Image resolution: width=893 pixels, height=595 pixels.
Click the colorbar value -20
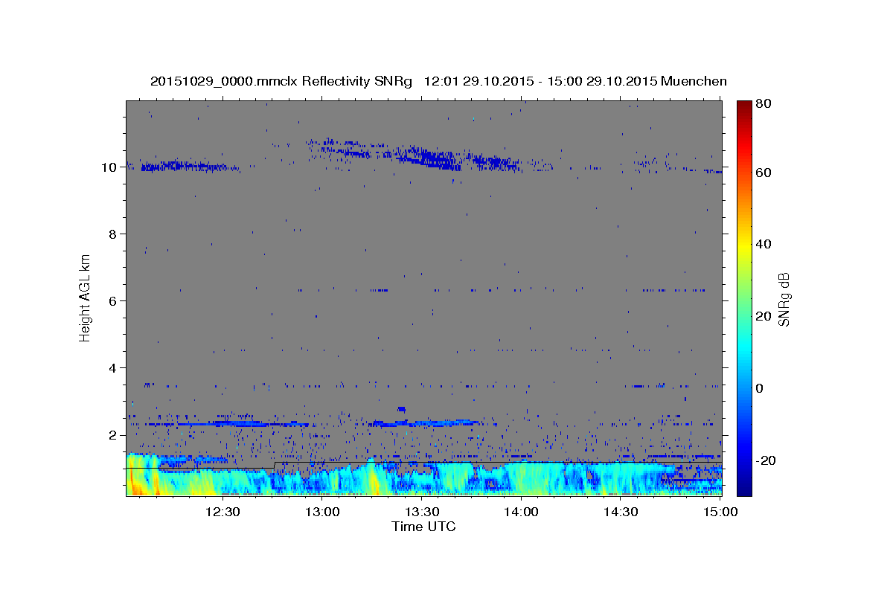click(764, 460)
